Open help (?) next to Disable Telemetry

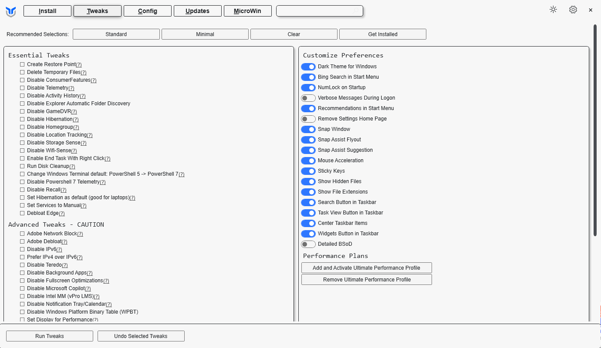pos(71,88)
